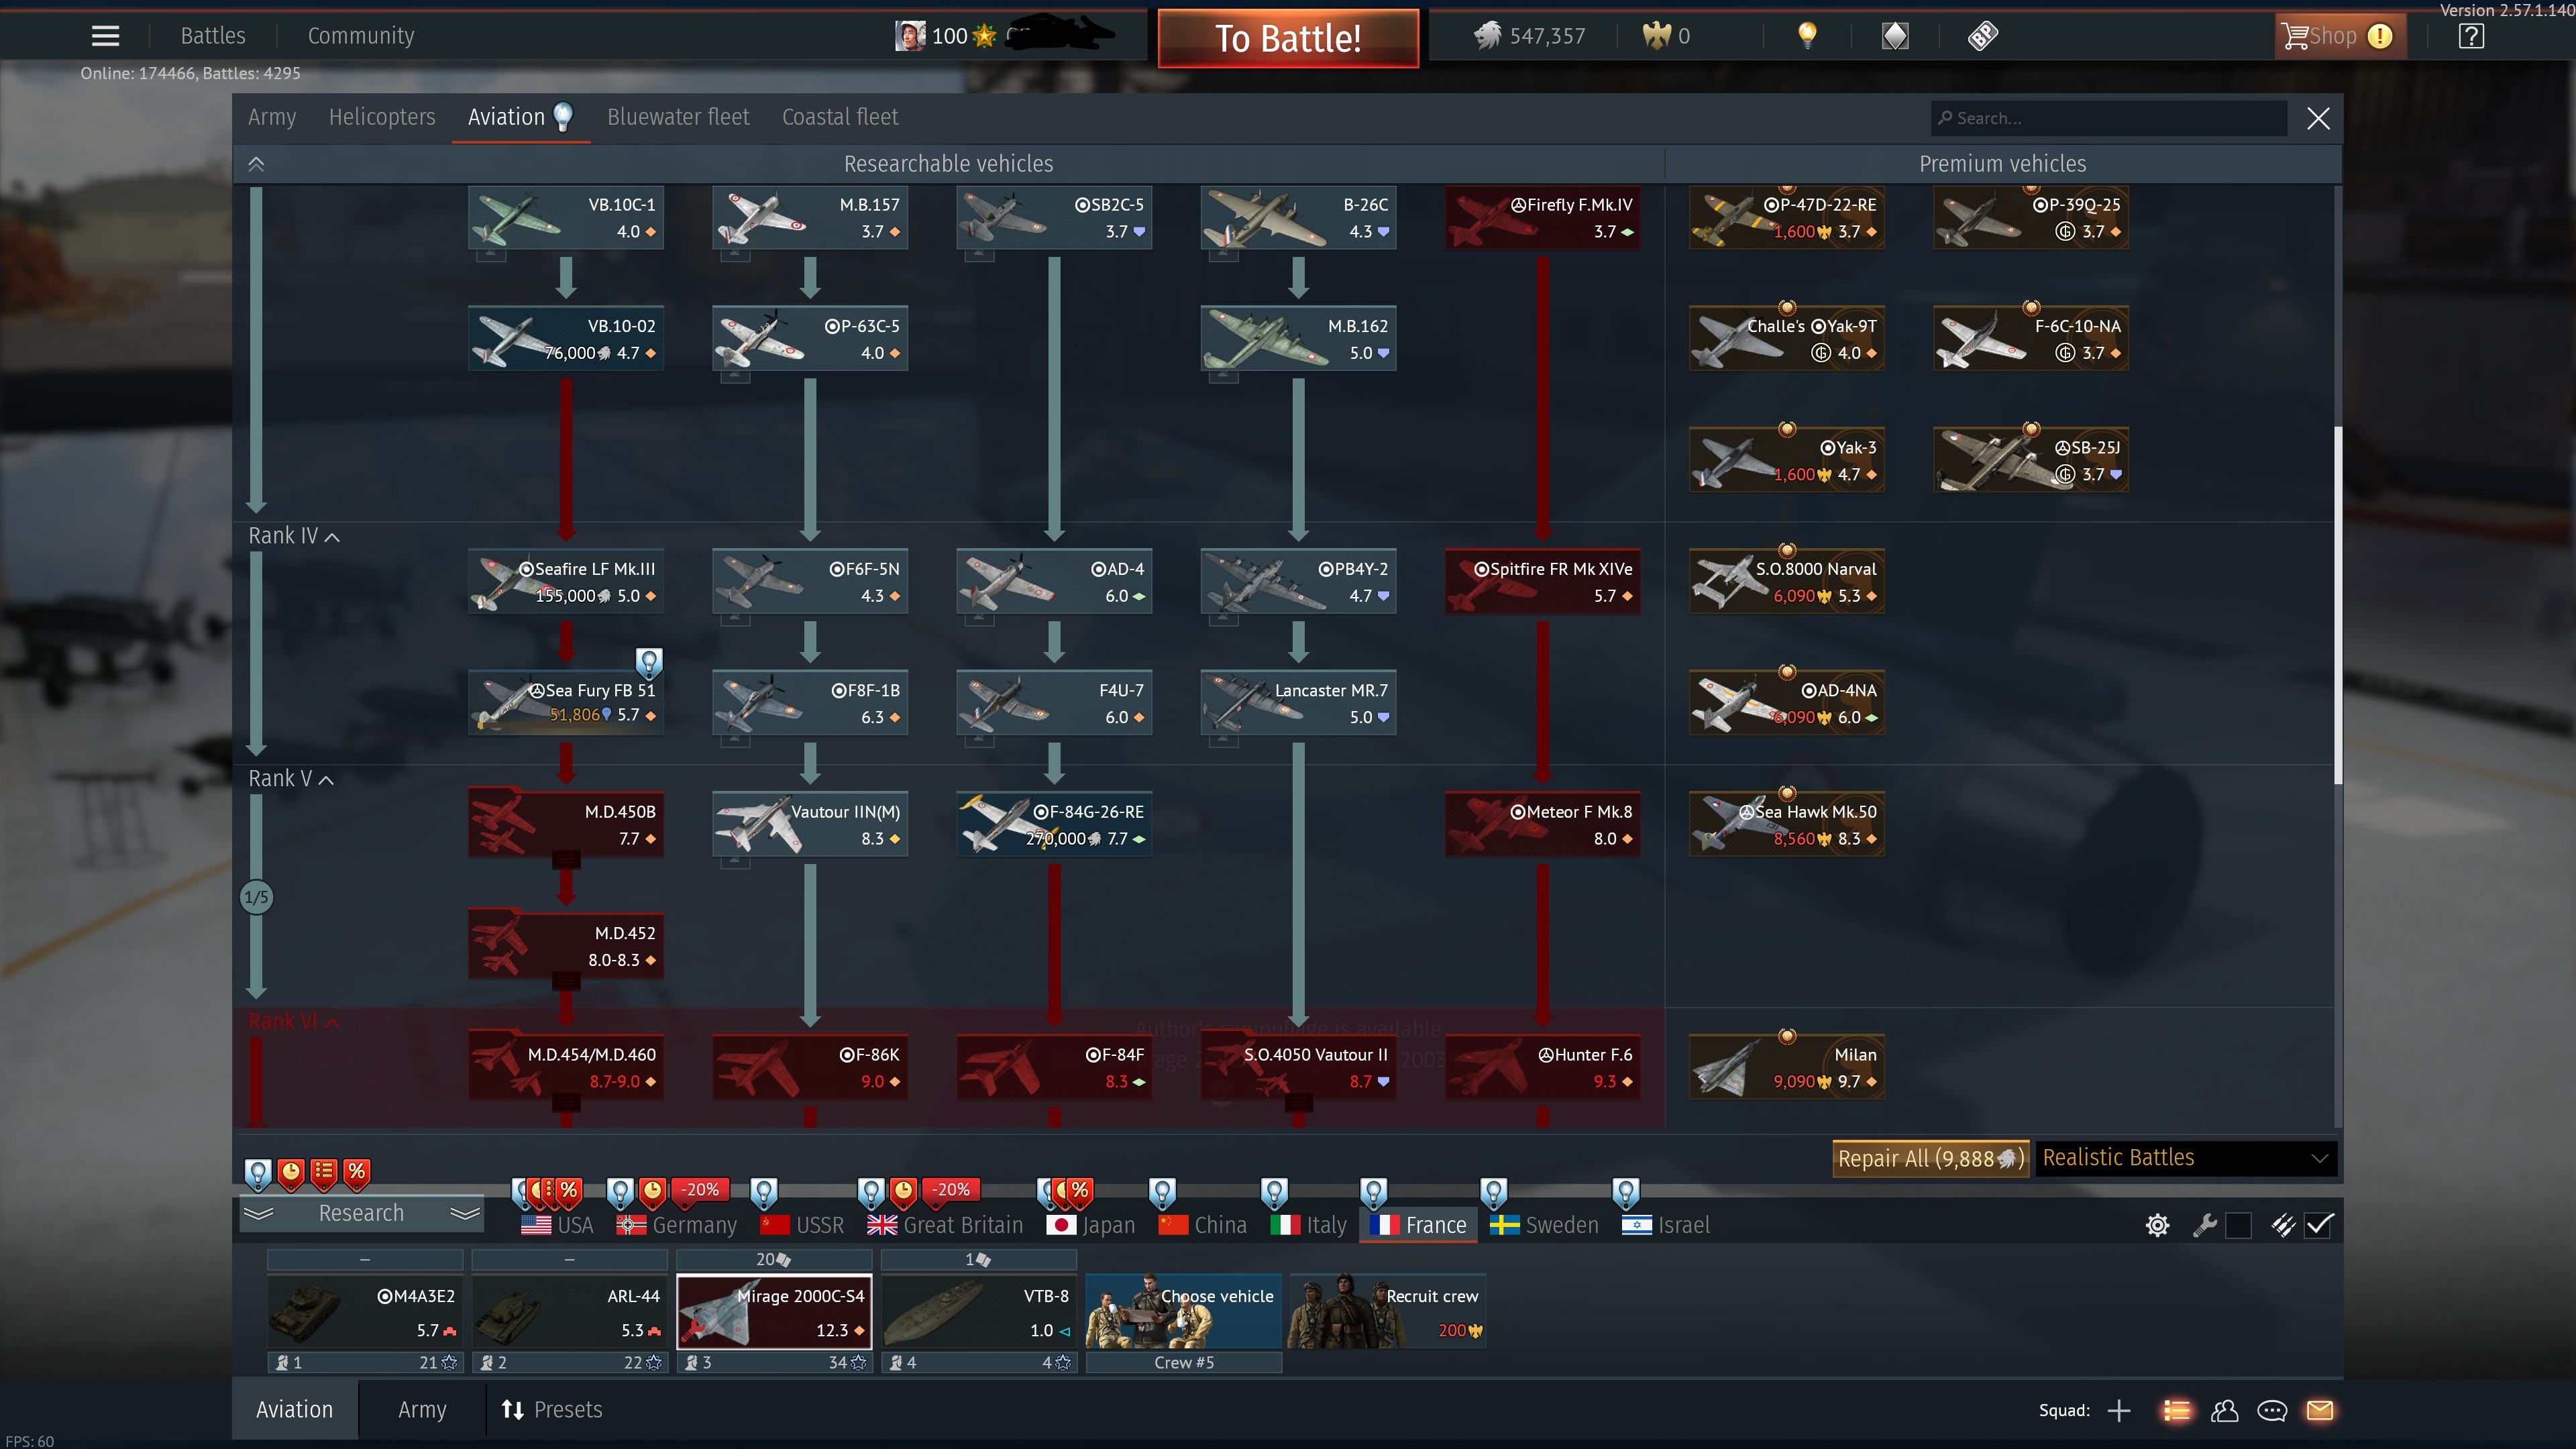Switch to the Bluewater fleet tab
The width and height of the screenshot is (2576, 1449).
pyautogui.click(x=678, y=117)
